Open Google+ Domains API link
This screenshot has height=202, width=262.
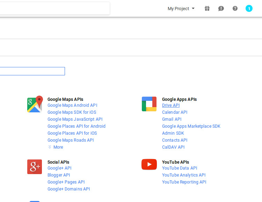(68, 189)
